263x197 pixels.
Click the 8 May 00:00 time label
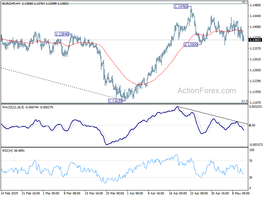[x=241, y=193]
